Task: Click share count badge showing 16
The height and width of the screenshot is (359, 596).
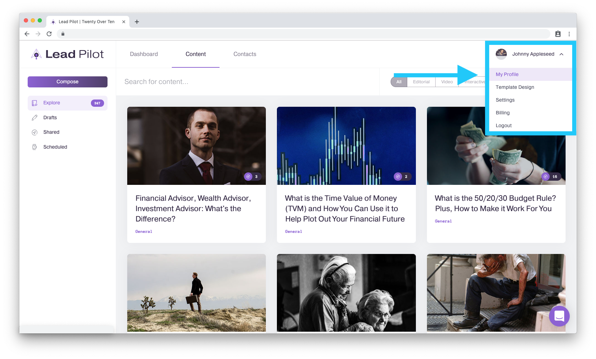Action: (551, 177)
